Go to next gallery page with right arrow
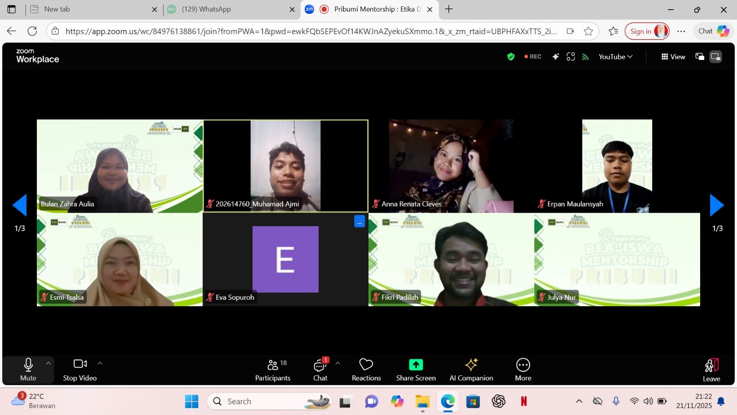Image resolution: width=737 pixels, height=415 pixels. click(x=717, y=205)
